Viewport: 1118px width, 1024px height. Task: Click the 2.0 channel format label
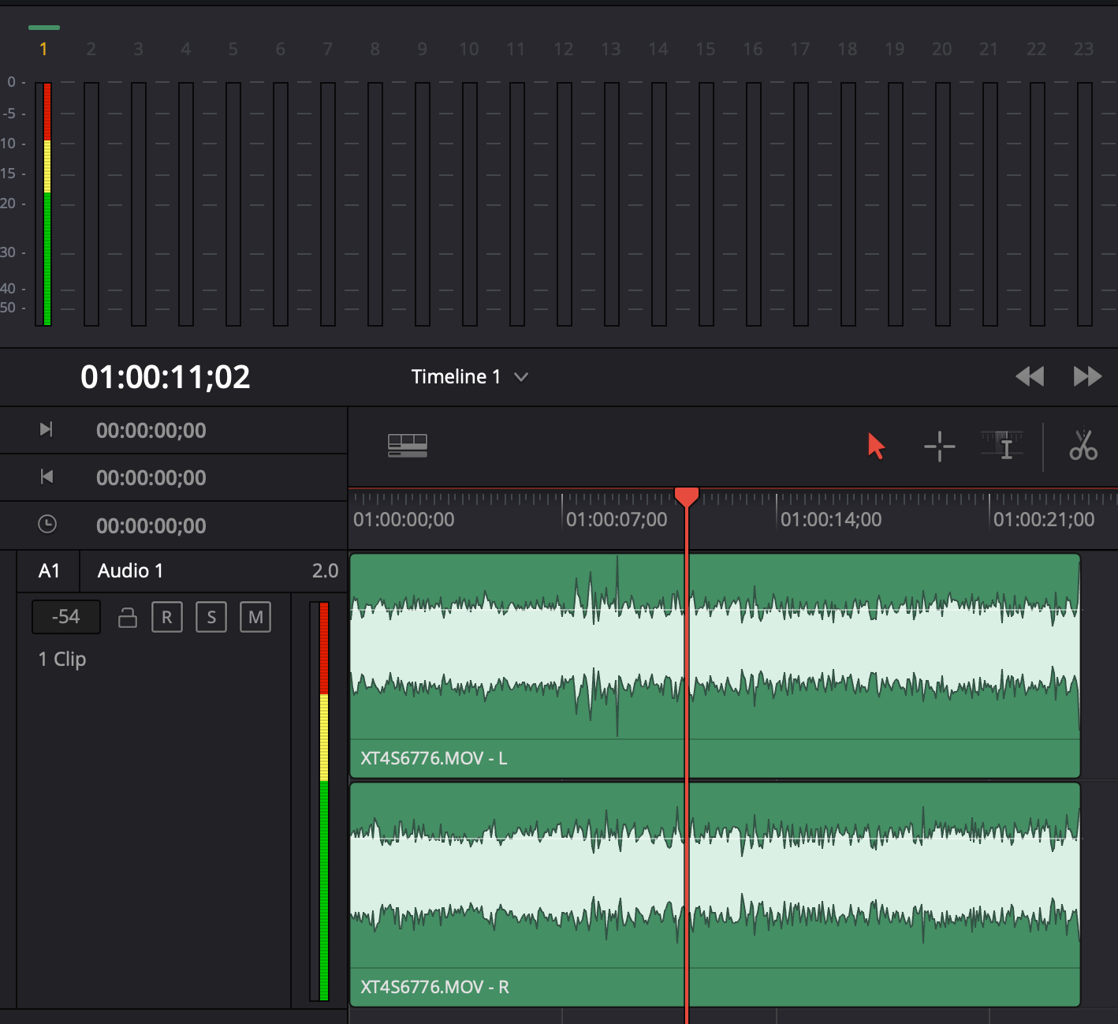325,570
